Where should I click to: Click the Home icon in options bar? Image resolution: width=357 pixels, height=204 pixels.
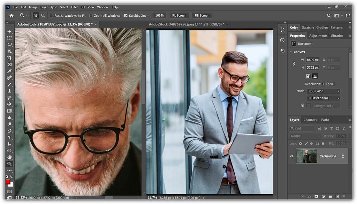(x=12, y=15)
